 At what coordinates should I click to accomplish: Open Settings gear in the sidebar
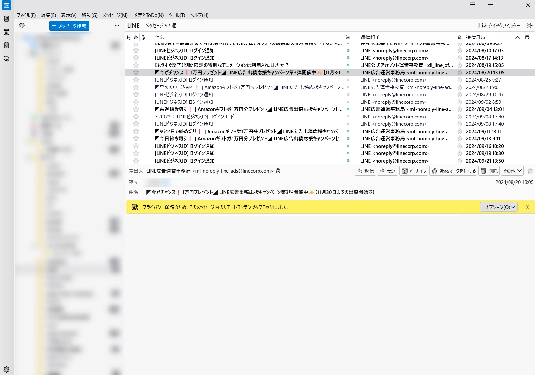[7, 369]
